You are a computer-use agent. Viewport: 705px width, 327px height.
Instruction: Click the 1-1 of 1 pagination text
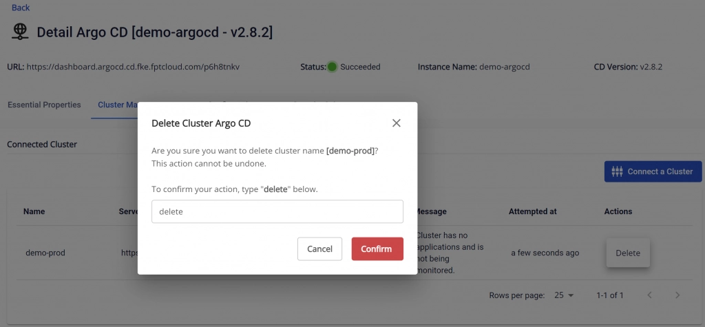[610, 295]
